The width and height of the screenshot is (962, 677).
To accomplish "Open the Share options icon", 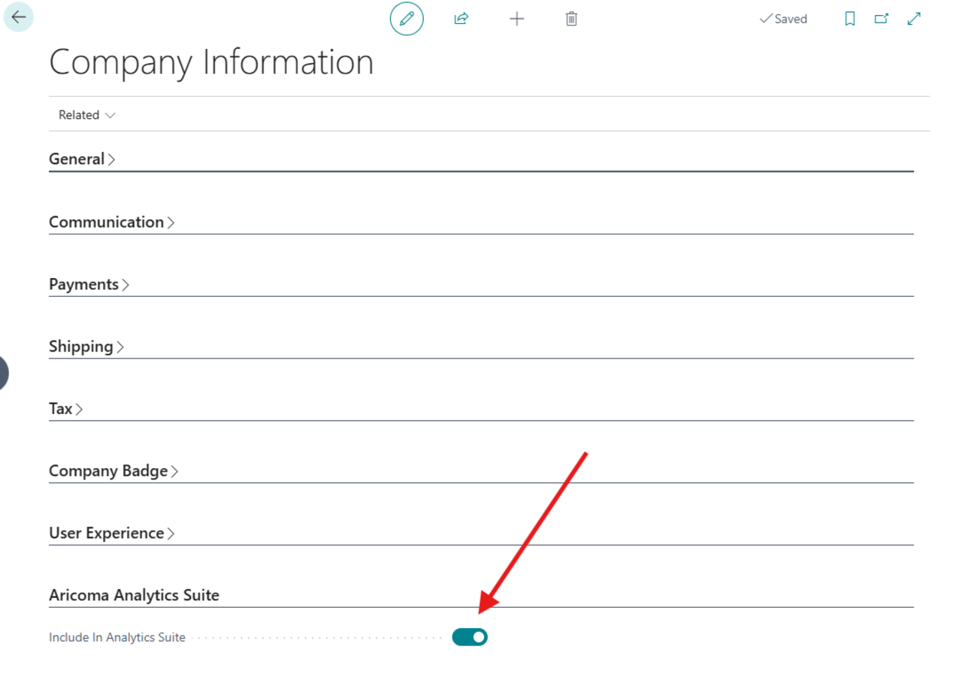I will pos(461,19).
